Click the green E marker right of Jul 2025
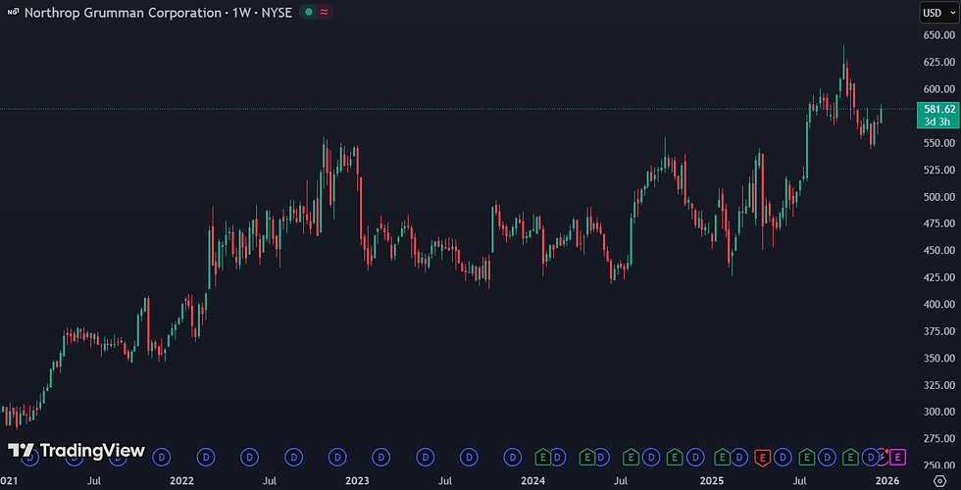This screenshot has height=490, width=961. coord(807,457)
